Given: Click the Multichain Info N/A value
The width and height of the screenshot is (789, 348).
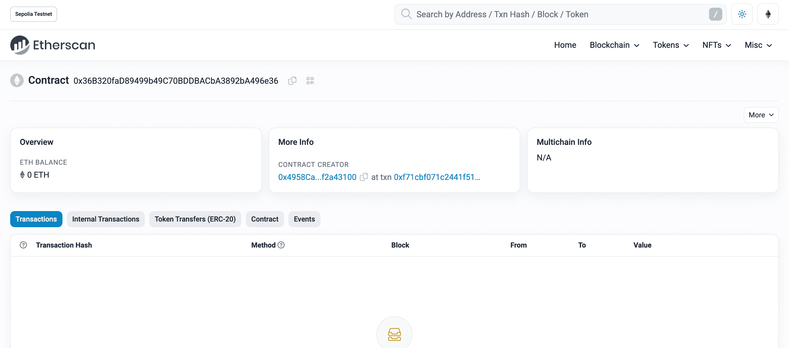Looking at the screenshot, I should point(544,158).
